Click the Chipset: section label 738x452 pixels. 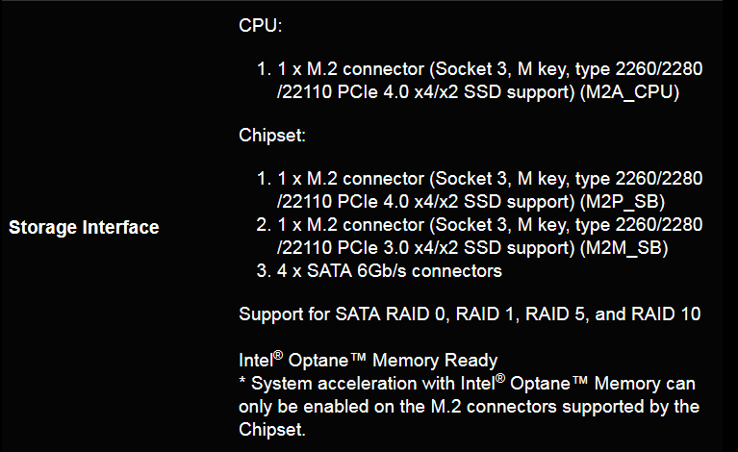272,136
